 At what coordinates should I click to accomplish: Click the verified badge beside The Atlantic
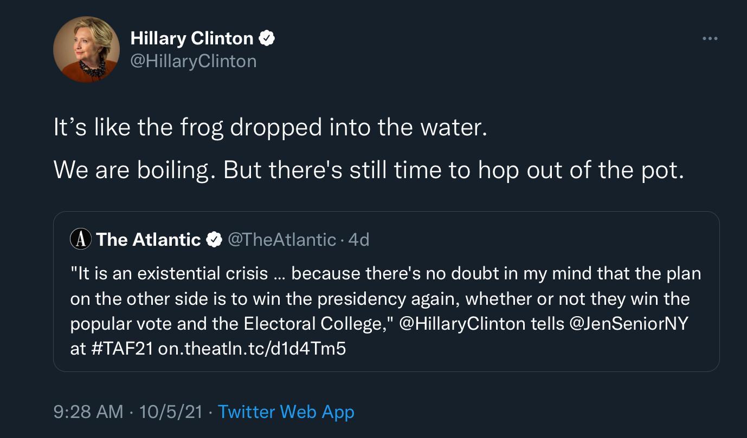click(215, 239)
